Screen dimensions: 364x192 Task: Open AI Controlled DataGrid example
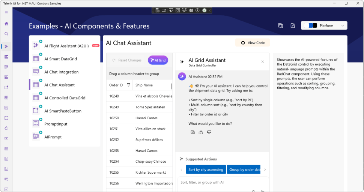[x=65, y=98]
